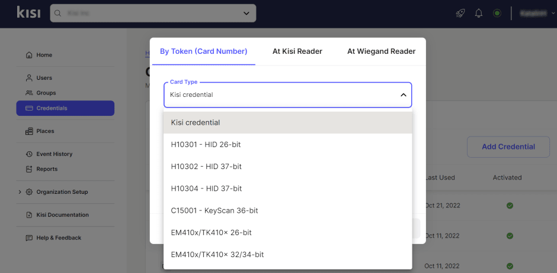Click Oct 21, 2022 date cell
The width and height of the screenshot is (557, 273).
point(442,206)
